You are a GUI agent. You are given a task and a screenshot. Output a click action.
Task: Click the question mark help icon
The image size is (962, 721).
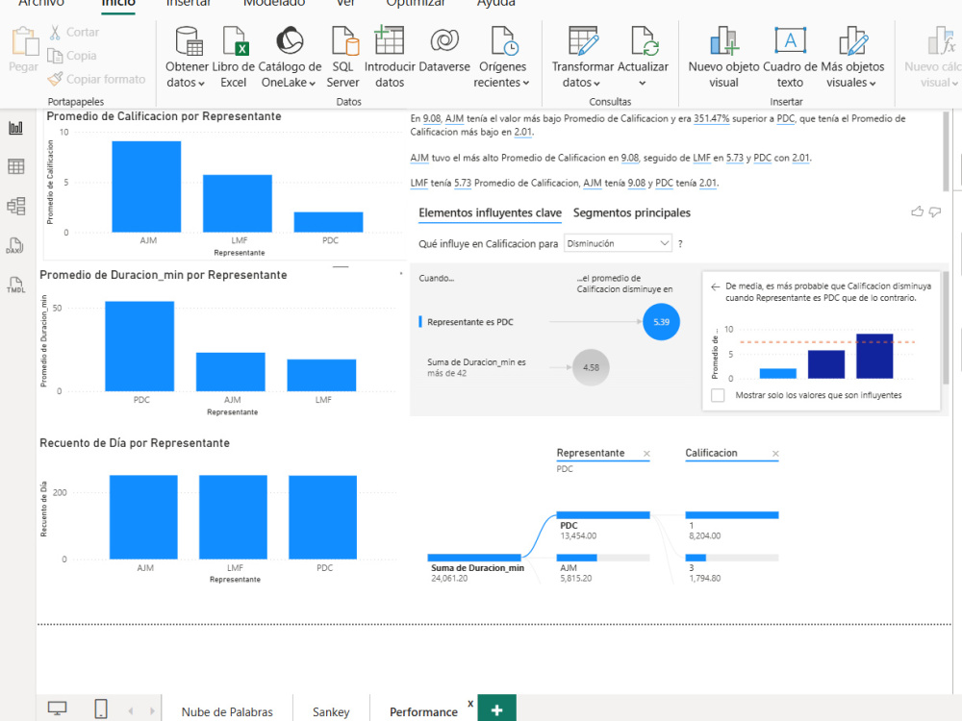click(x=680, y=244)
